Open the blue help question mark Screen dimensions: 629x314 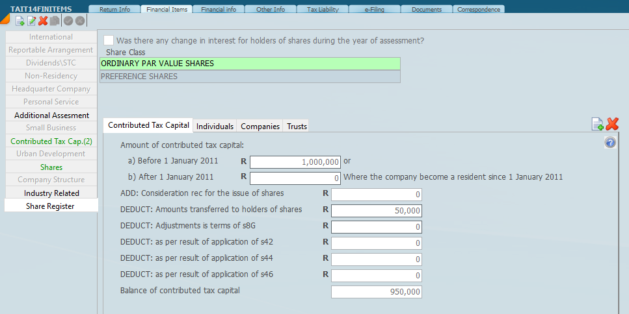pos(610,143)
